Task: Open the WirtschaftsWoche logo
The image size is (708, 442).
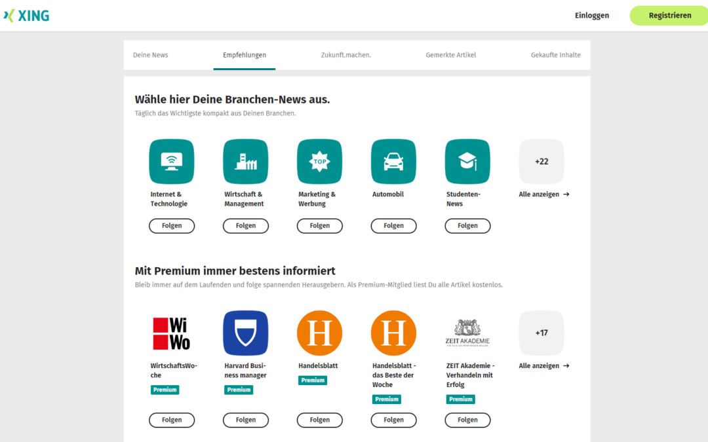Action: pos(172,333)
